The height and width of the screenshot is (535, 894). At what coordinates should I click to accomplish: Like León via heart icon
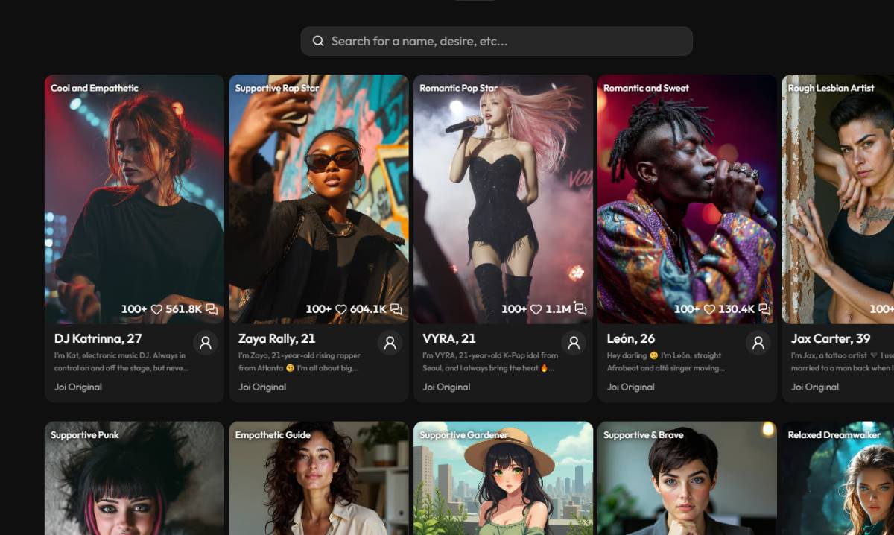point(709,308)
